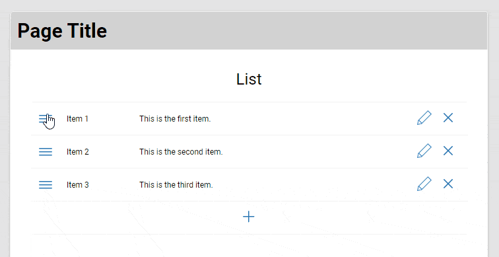
Task: Click the 'Item 1' label
Action: click(x=77, y=119)
